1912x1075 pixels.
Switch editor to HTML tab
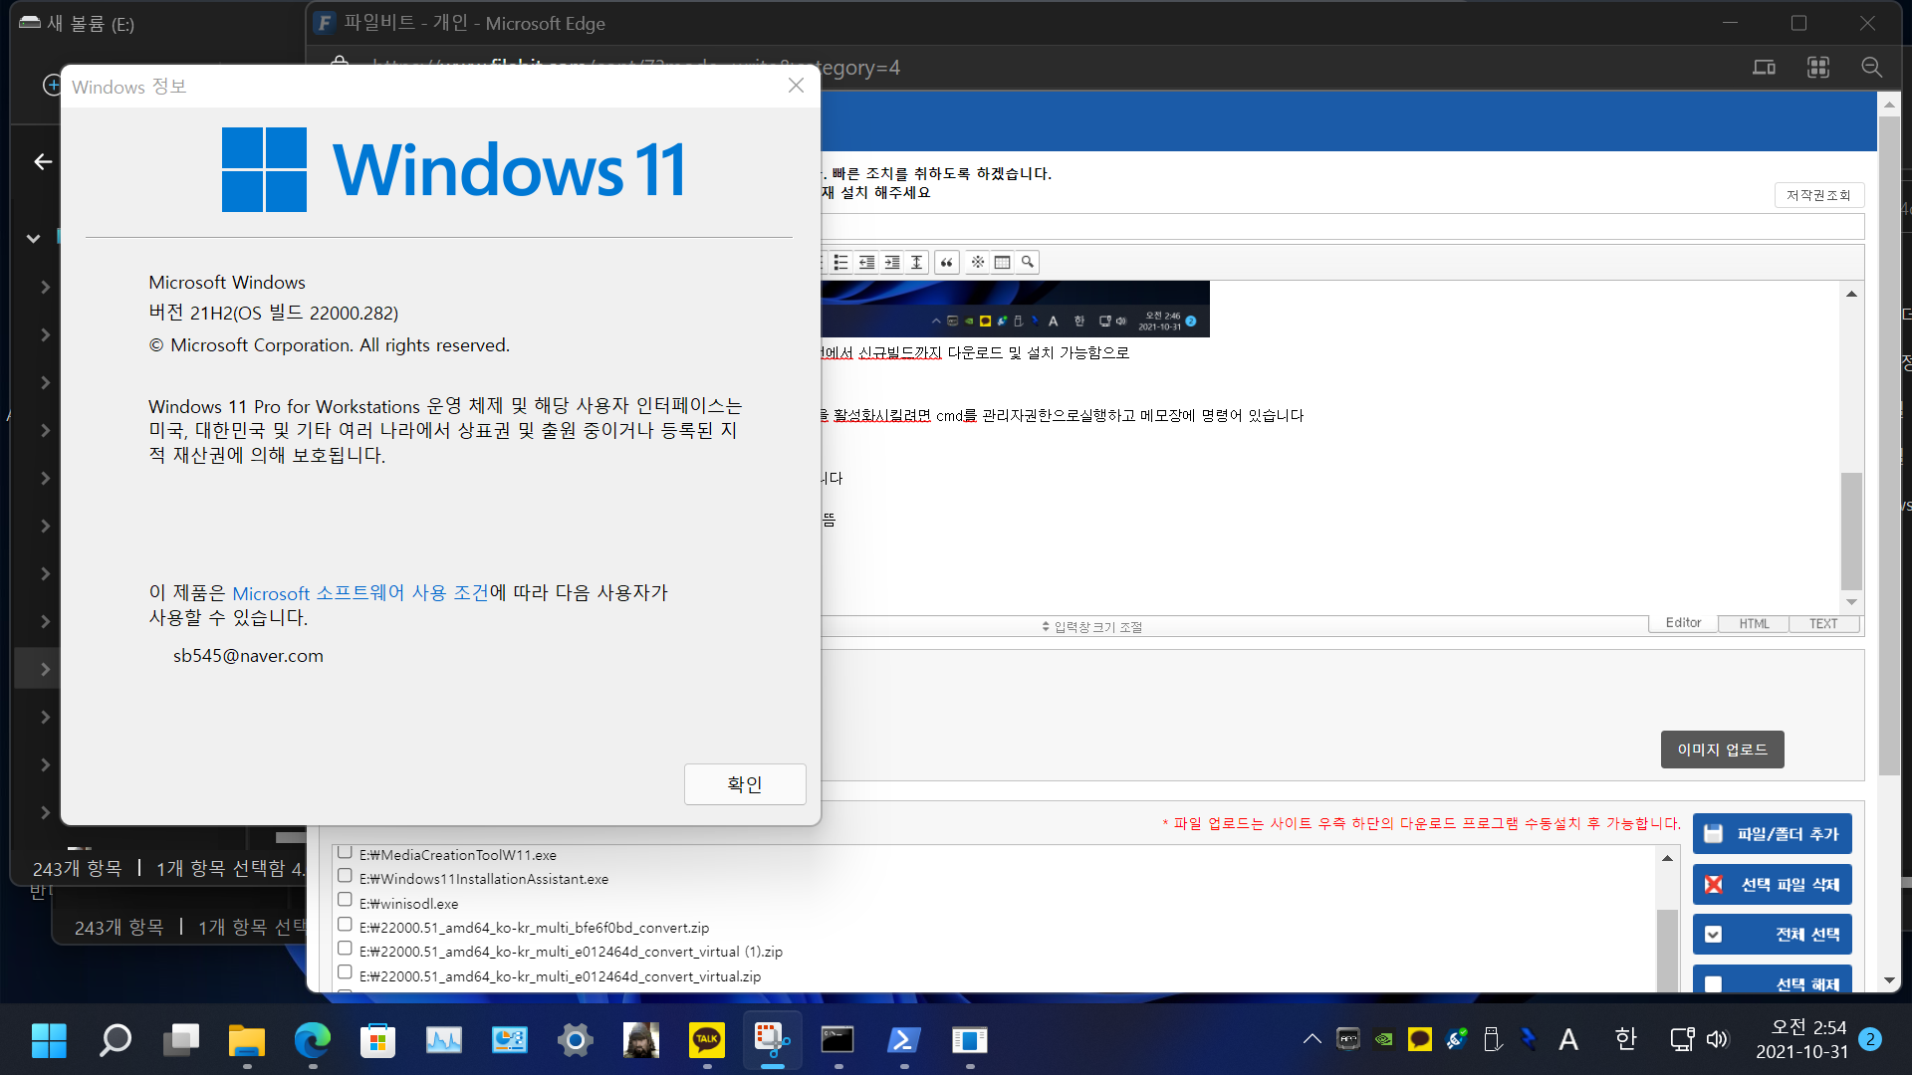pos(1754,624)
